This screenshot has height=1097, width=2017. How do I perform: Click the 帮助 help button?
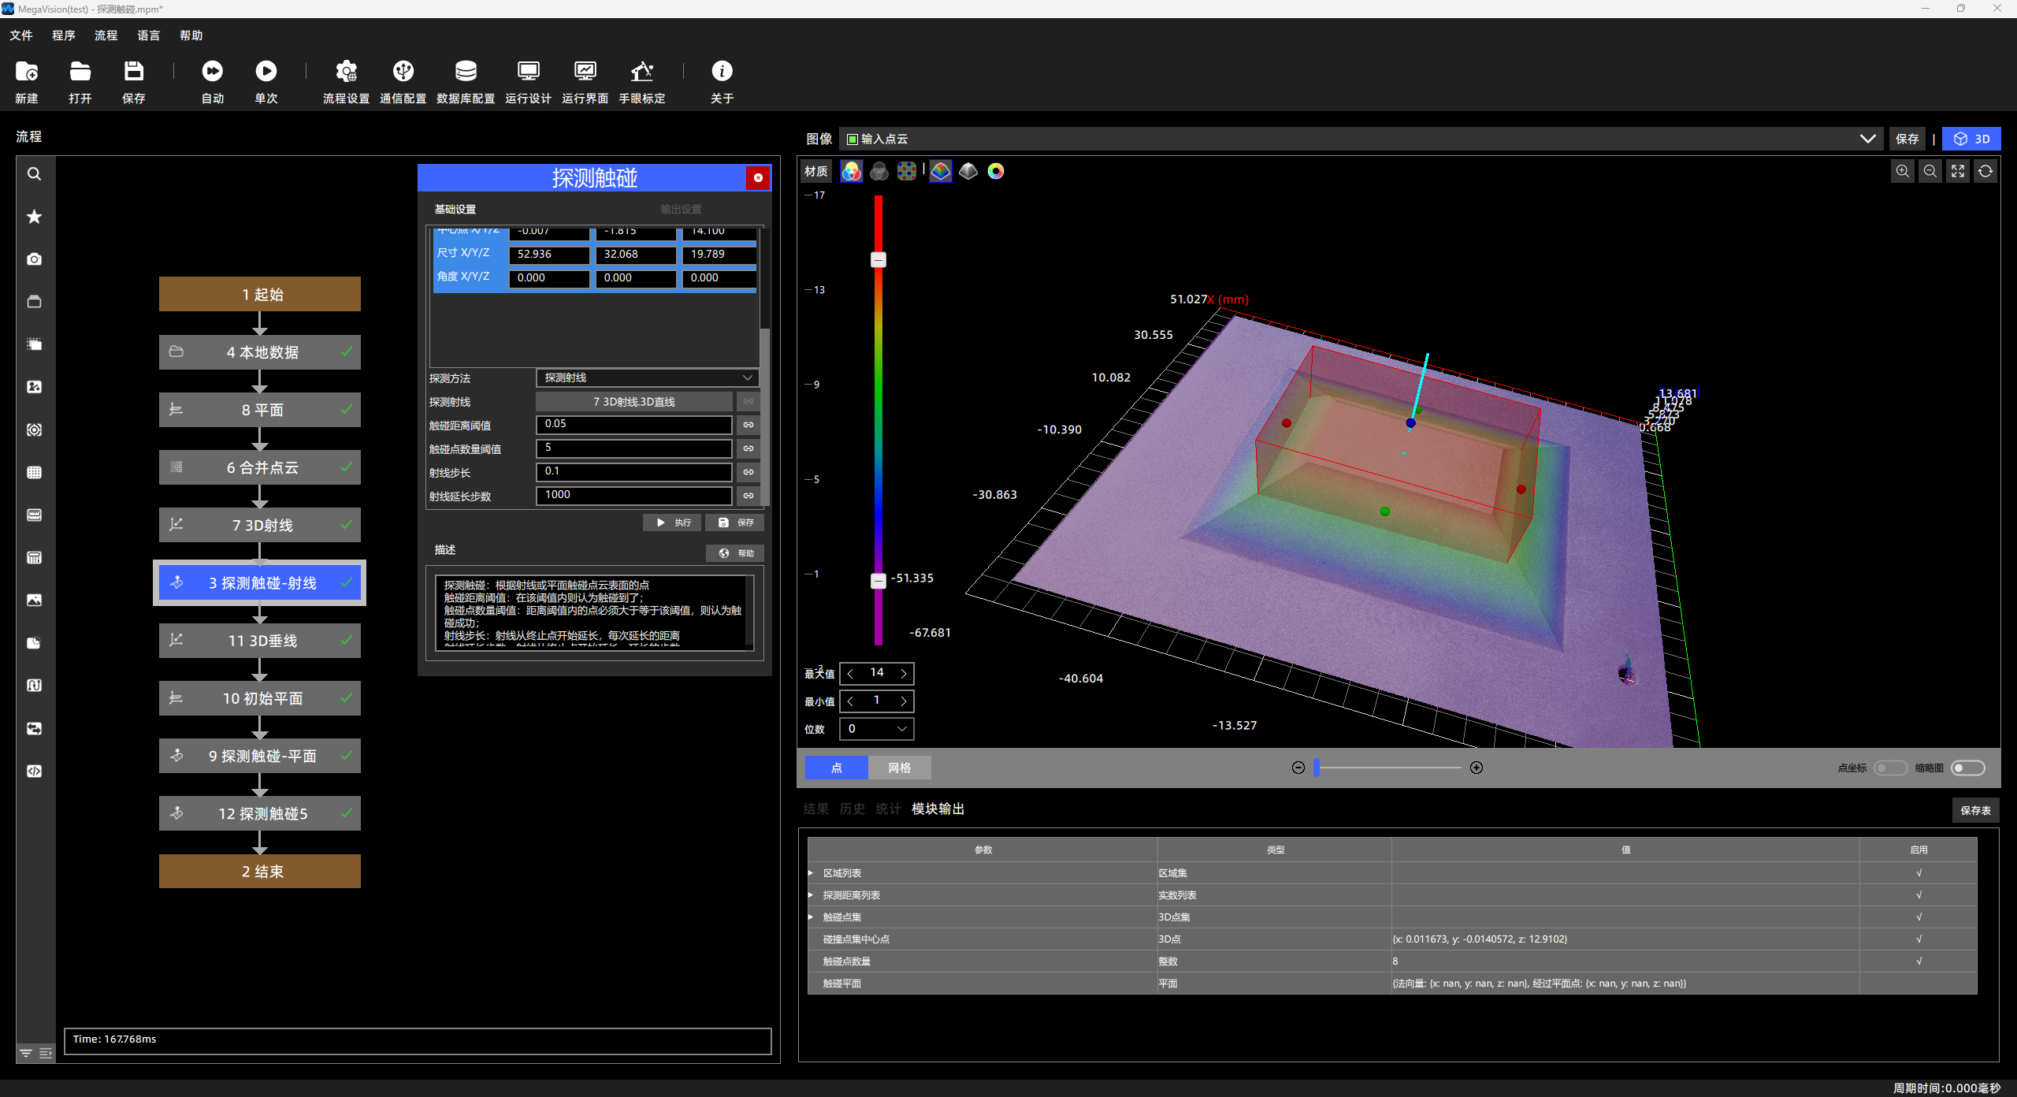point(734,554)
